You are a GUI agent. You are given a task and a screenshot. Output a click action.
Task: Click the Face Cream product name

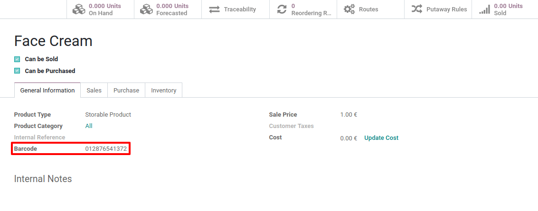pos(53,41)
